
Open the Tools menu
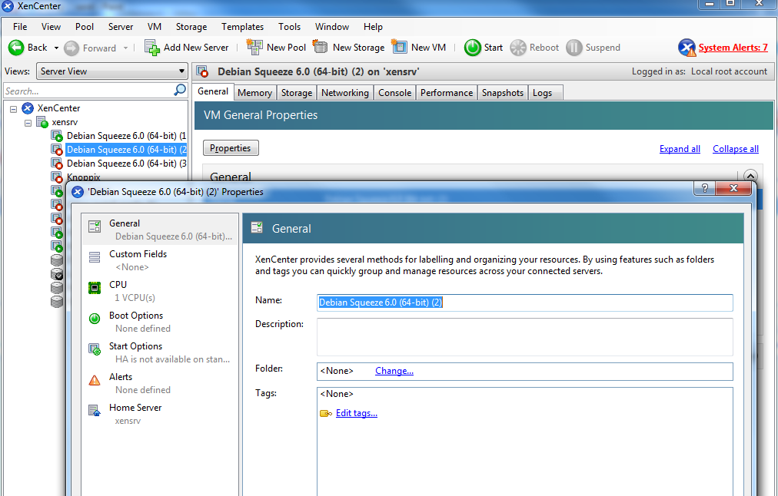[x=289, y=27]
